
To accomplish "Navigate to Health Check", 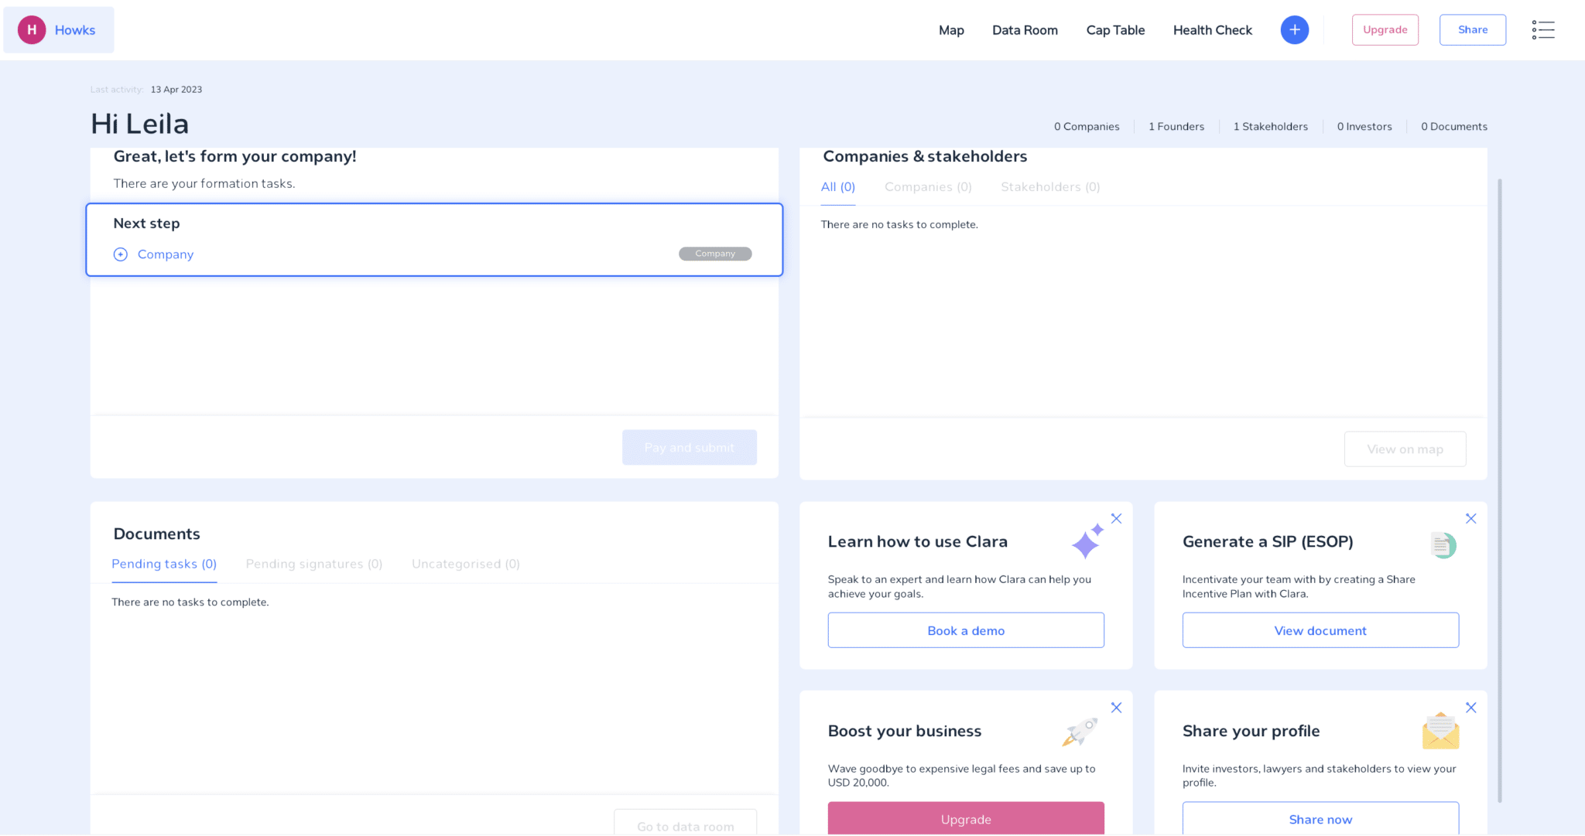I will pos(1213,29).
